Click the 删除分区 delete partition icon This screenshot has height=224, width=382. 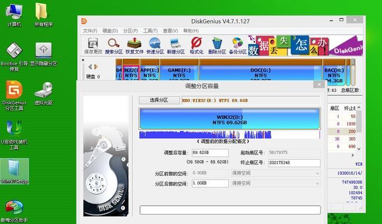tap(217, 46)
